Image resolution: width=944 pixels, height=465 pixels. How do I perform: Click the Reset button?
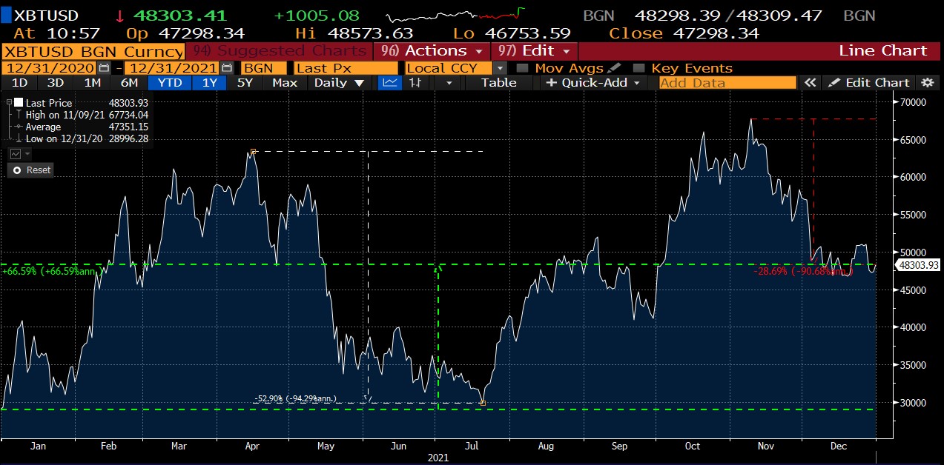(x=31, y=170)
